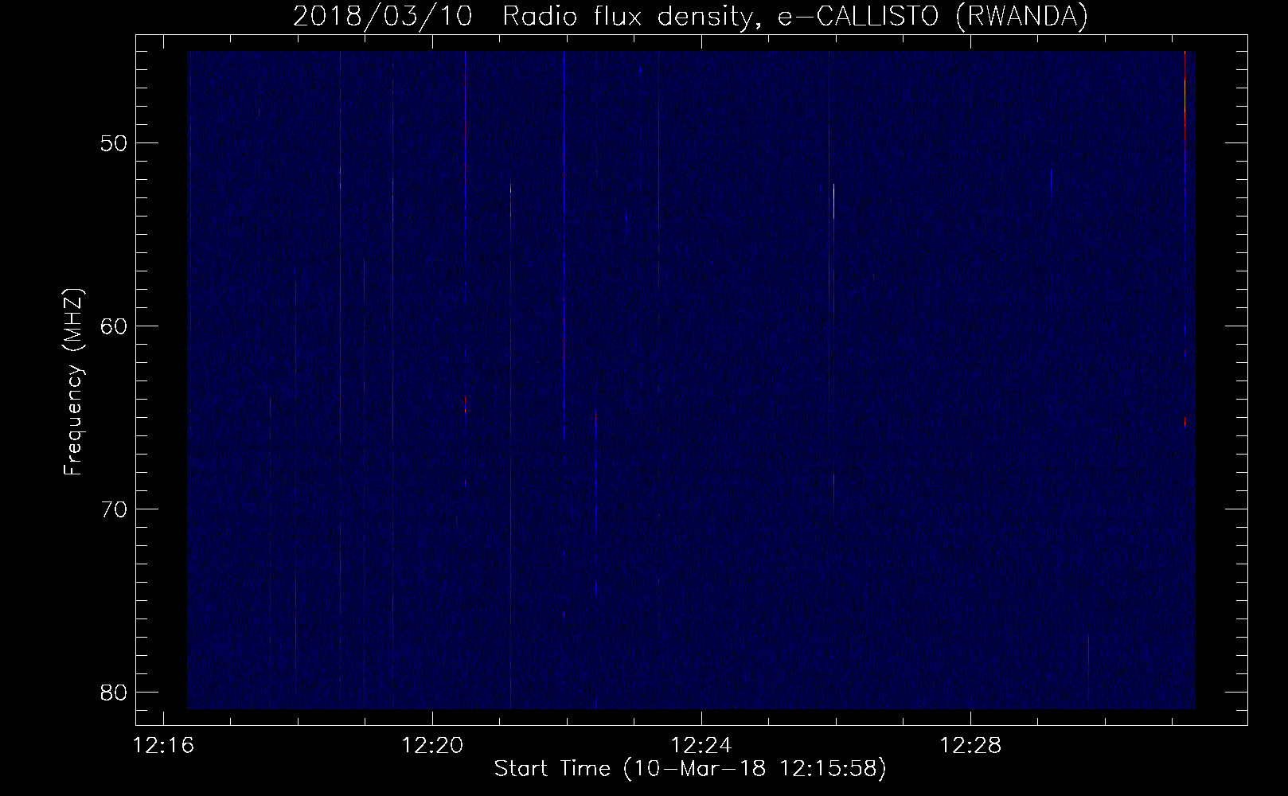Click the 12:16 time tick label
The height and width of the screenshot is (796, 1288).
point(164,747)
